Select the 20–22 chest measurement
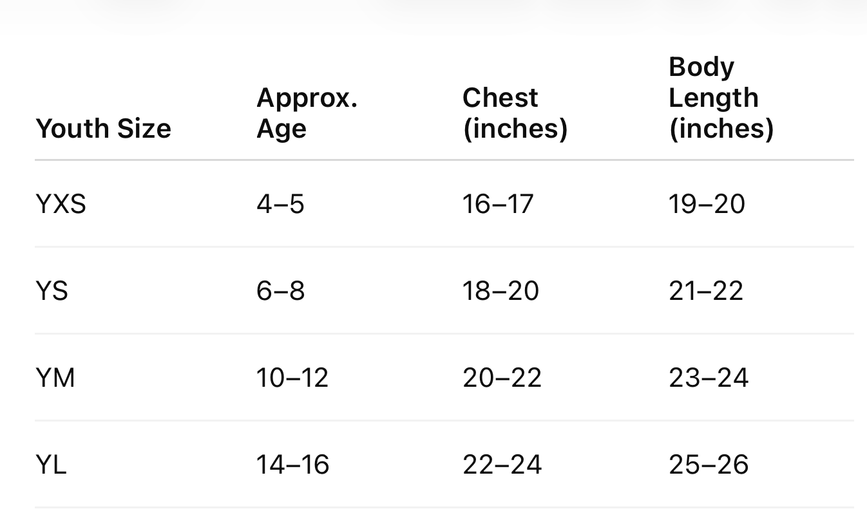867x529 pixels. coord(502,378)
